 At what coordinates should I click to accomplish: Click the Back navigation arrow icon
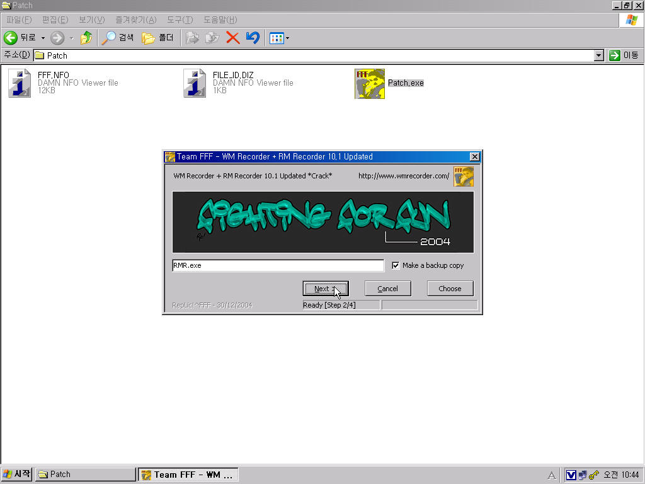click(11, 38)
